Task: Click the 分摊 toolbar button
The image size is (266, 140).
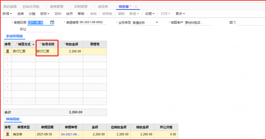Action: (x=32, y=14)
